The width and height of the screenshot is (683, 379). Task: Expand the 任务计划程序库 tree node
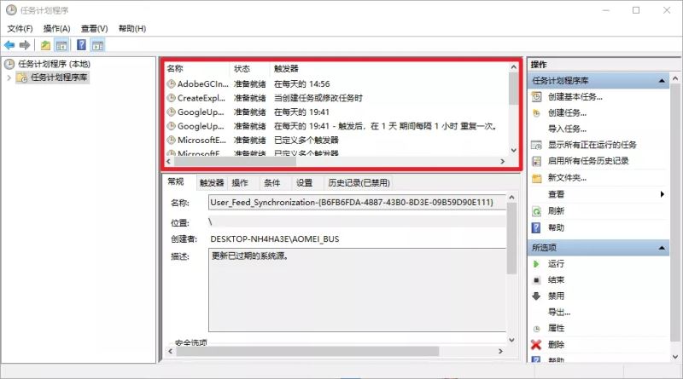coord(9,78)
